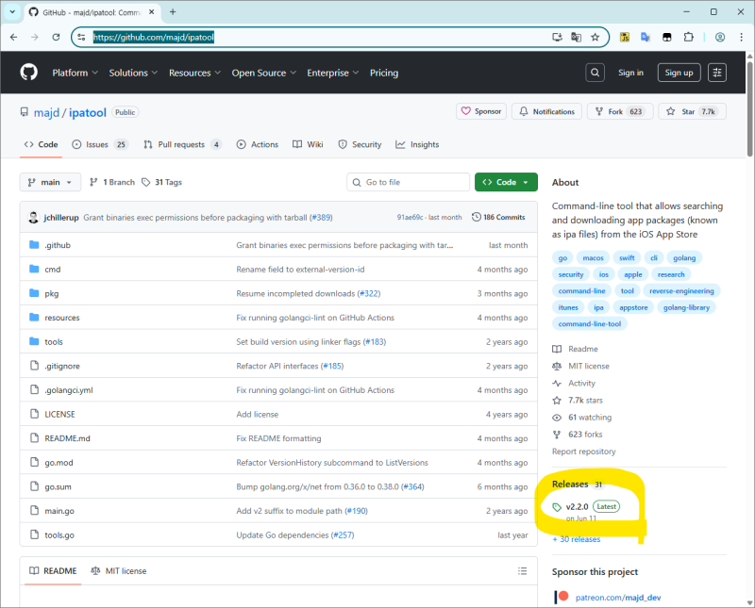755x608 pixels.
Task: Open the GitHub search magnifier button
Action: pyautogui.click(x=596, y=73)
